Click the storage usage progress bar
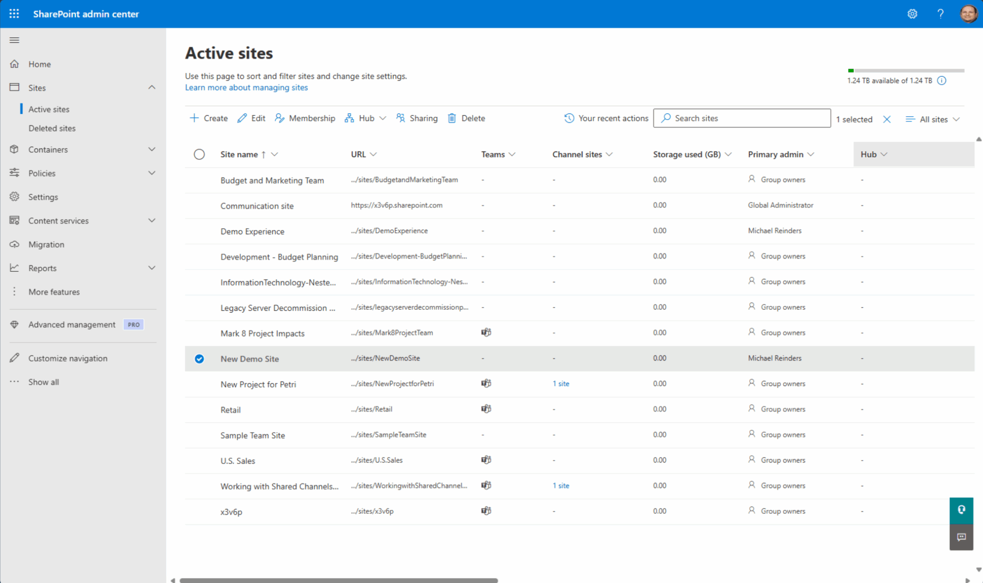This screenshot has width=983, height=583. (905, 70)
